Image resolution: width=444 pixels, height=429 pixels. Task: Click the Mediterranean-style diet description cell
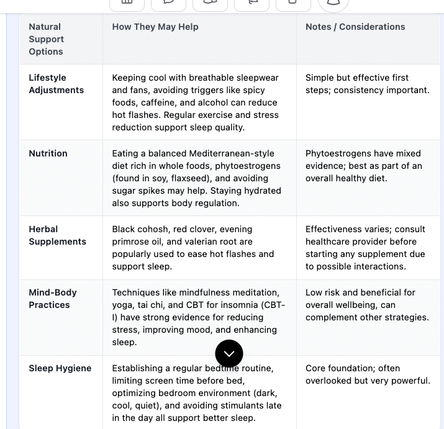point(196,178)
